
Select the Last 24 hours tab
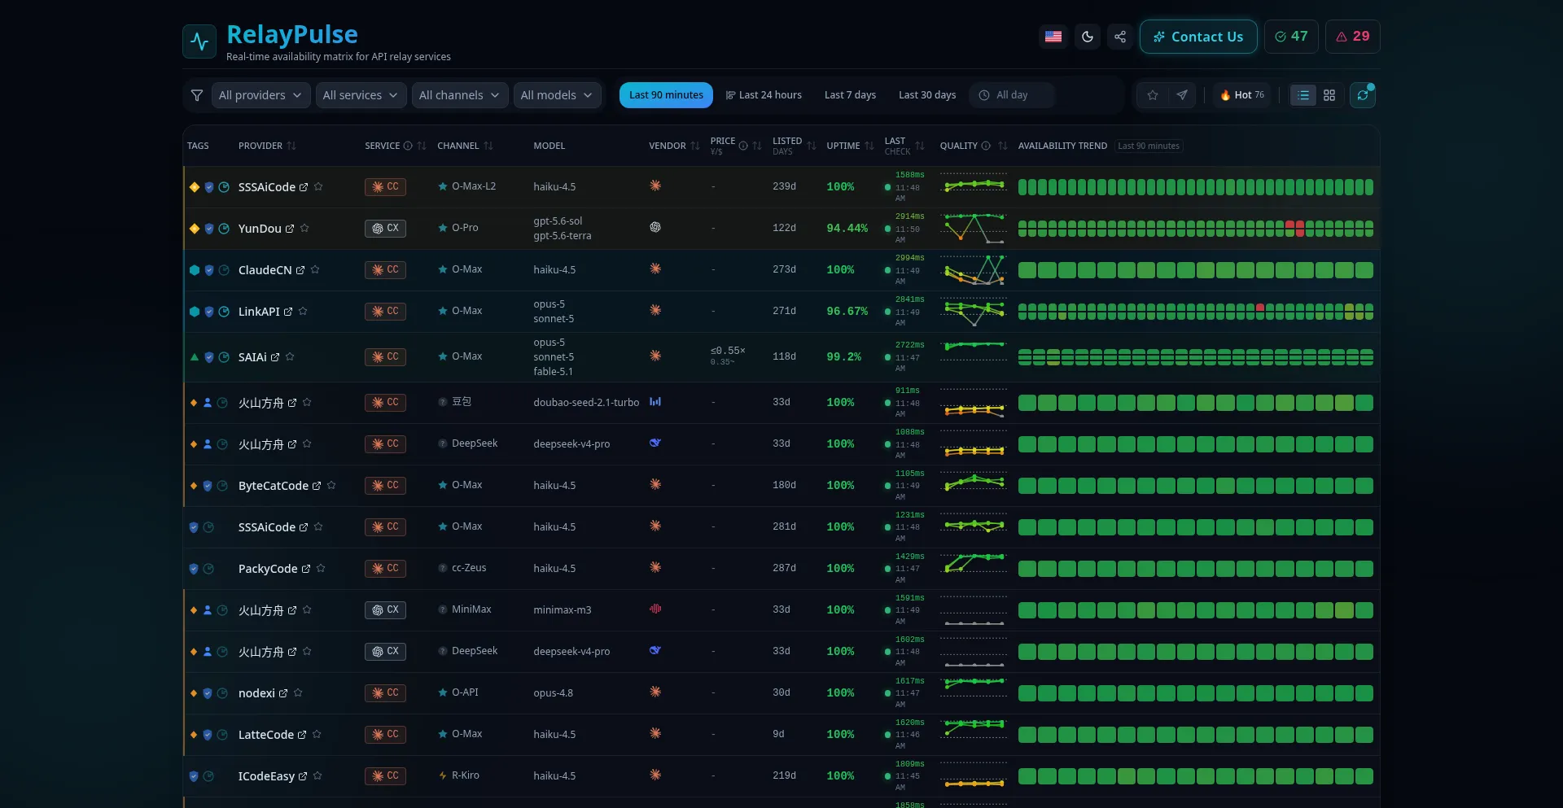pos(764,95)
